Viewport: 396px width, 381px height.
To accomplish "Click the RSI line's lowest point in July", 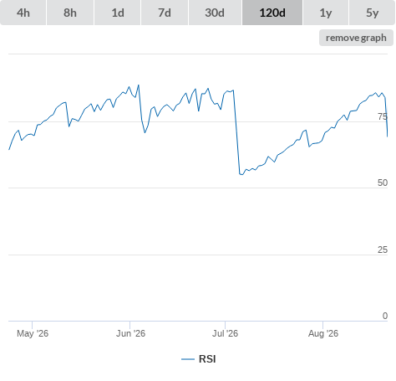I will click(x=241, y=174).
